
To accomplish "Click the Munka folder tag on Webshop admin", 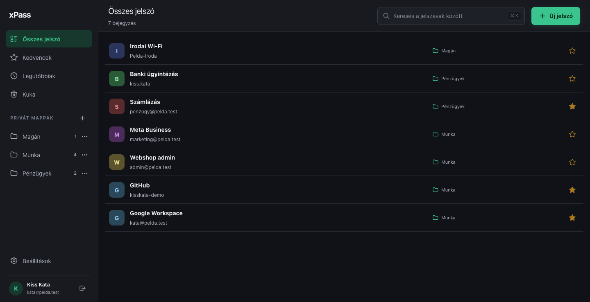I will coord(444,162).
